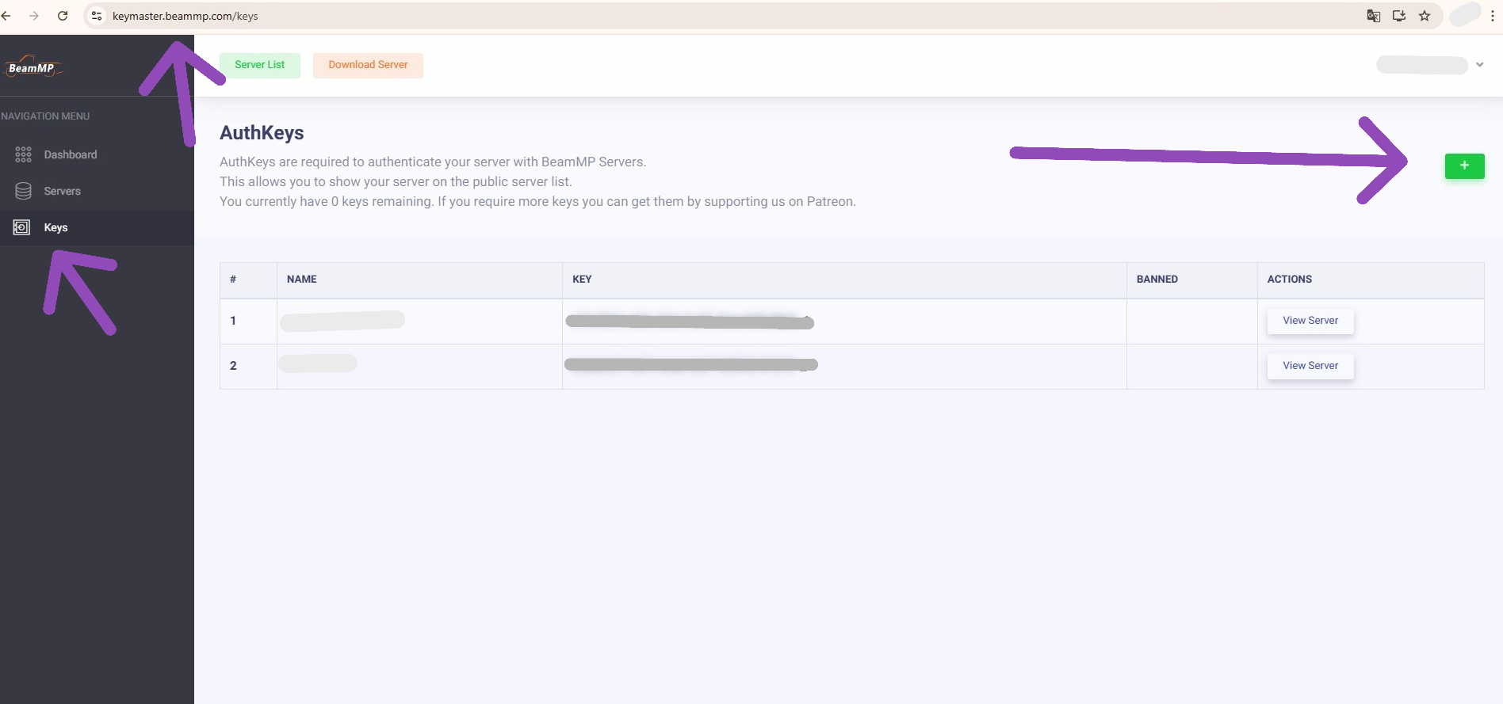1503x704 pixels.
Task: View Server for key number 1
Action: [x=1310, y=321]
